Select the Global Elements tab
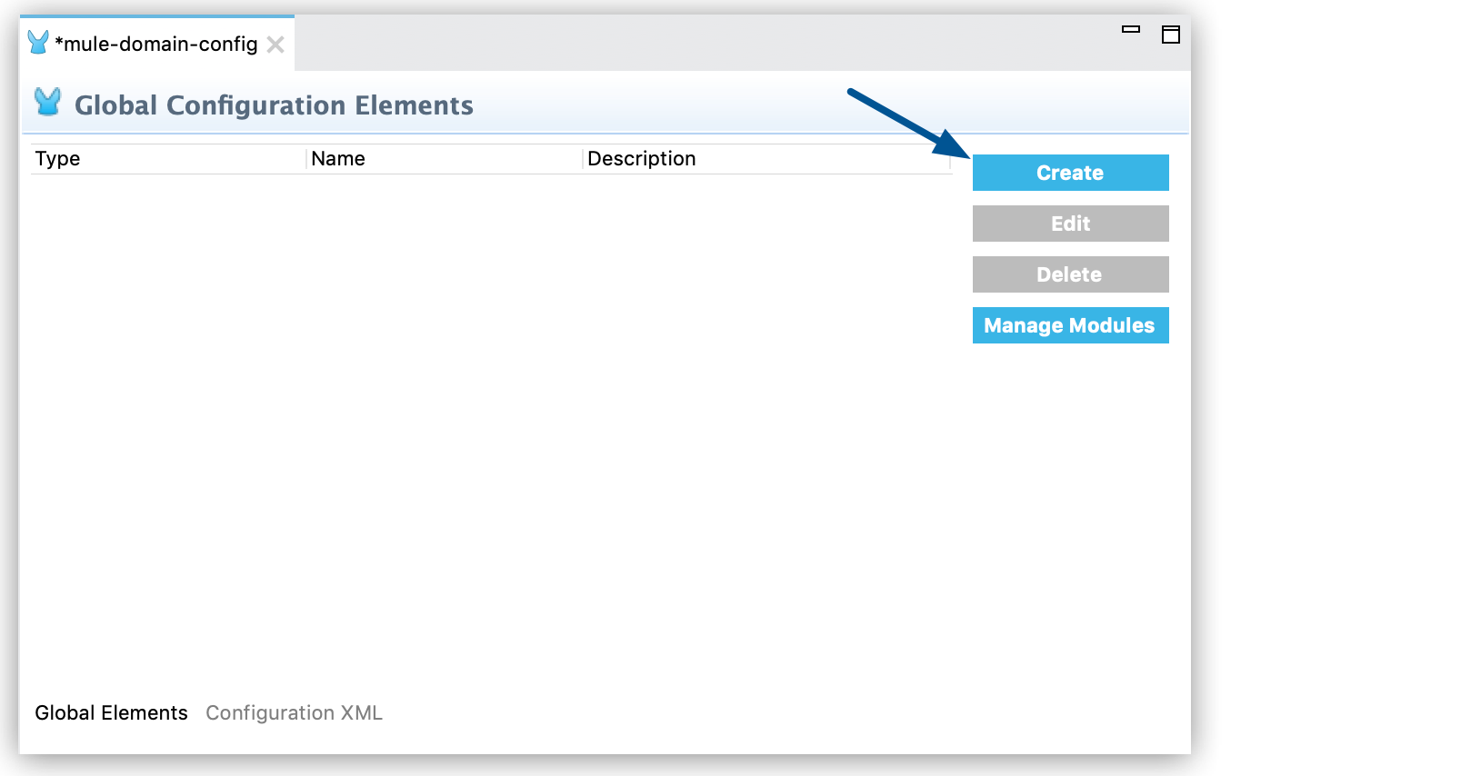1471x776 pixels. pos(111,713)
